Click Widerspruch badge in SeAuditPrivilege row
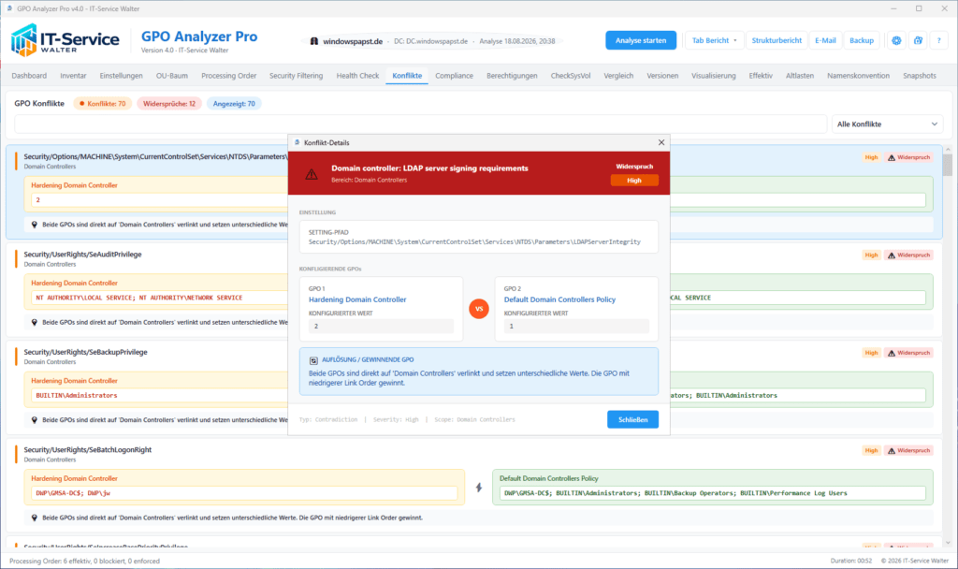The image size is (958, 569). 908,255
